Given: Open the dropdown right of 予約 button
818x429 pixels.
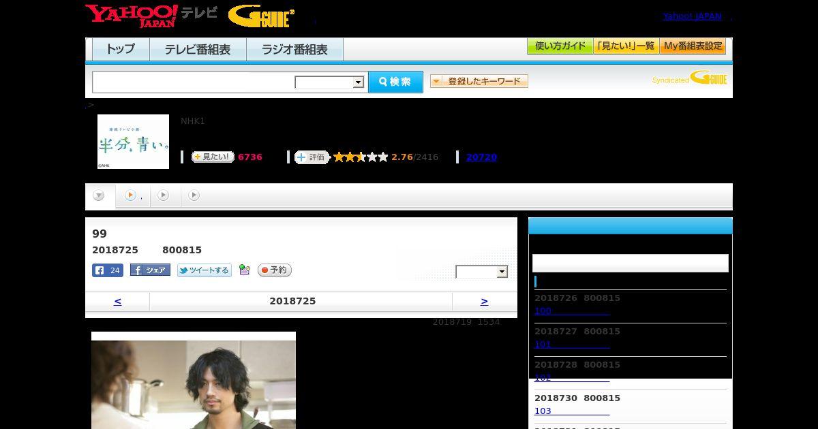Looking at the screenshot, I should click(x=481, y=272).
